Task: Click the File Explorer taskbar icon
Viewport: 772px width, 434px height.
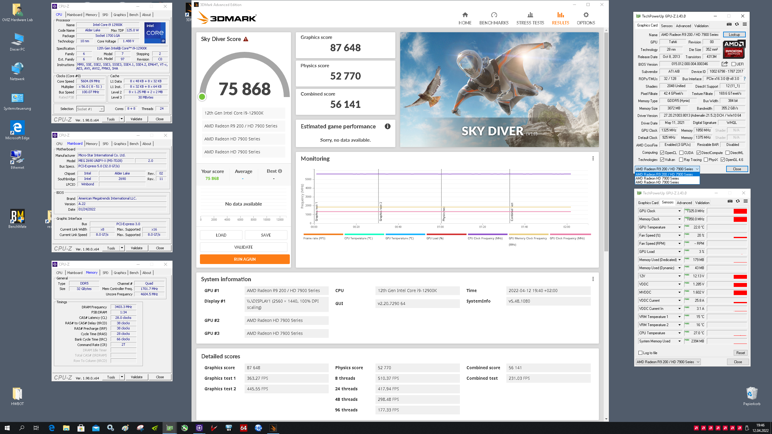Action: [66, 428]
